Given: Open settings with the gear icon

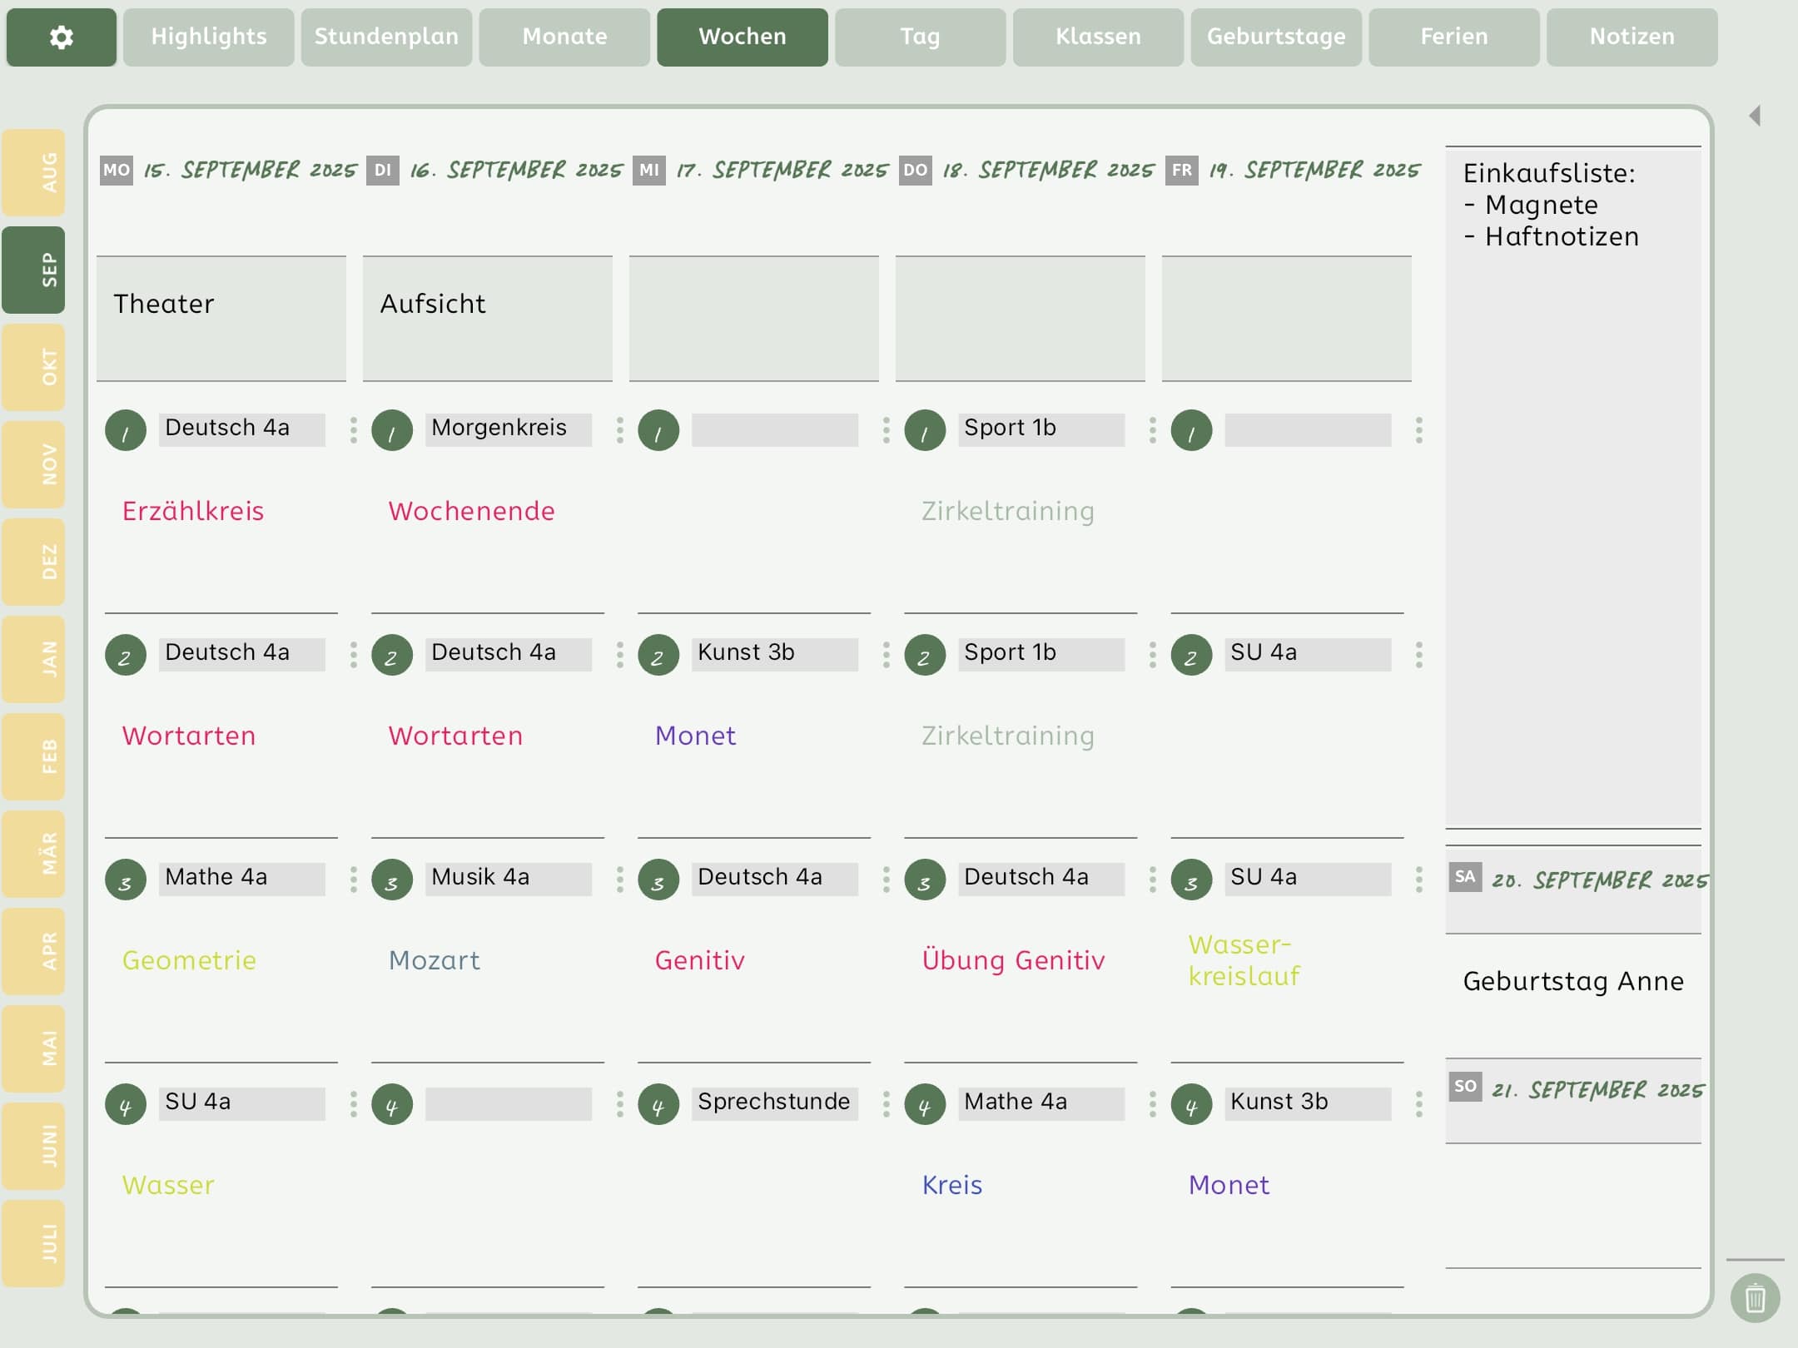Looking at the screenshot, I should pyautogui.click(x=61, y=37).
